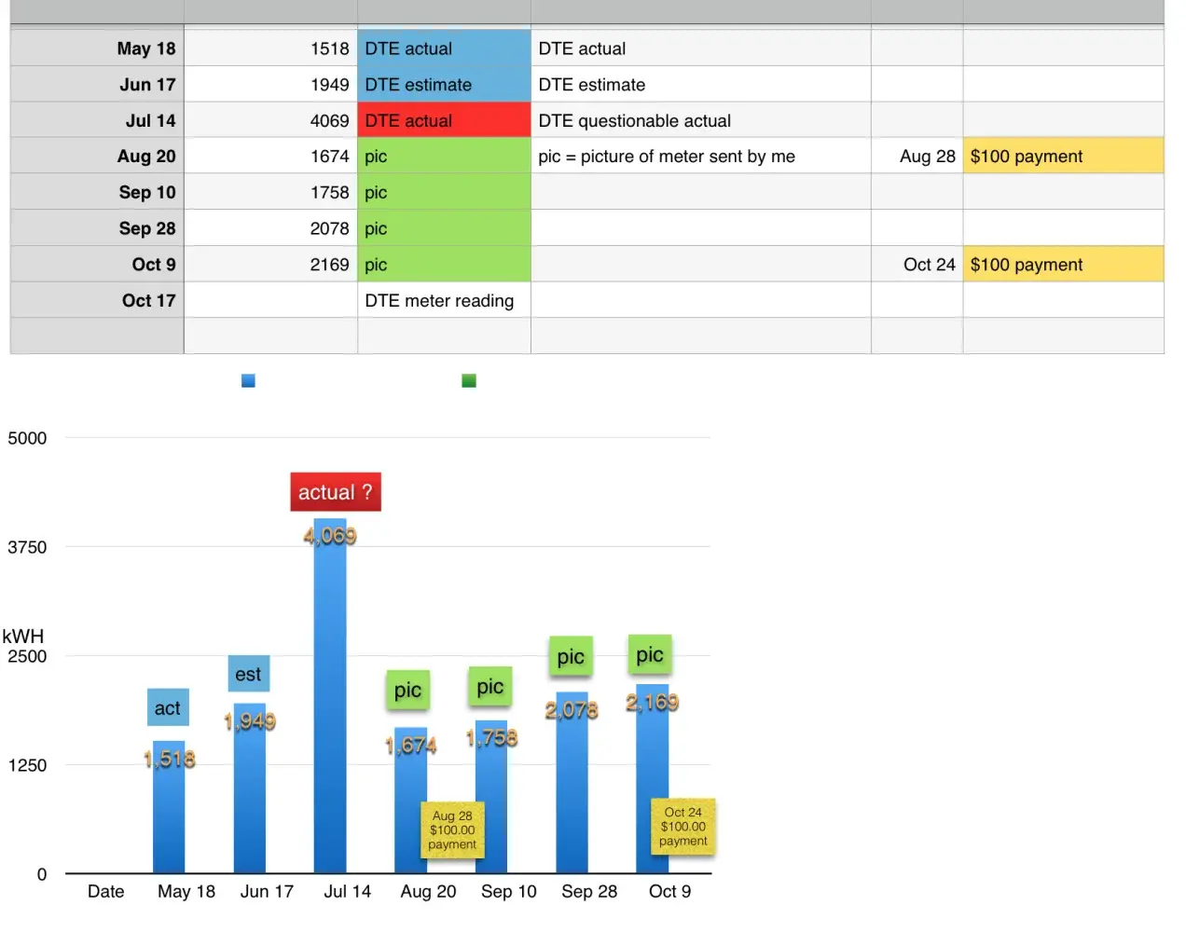Select the blue 'est' label on chart
This screenshot has width=1186, height=932.
point(248,674)
